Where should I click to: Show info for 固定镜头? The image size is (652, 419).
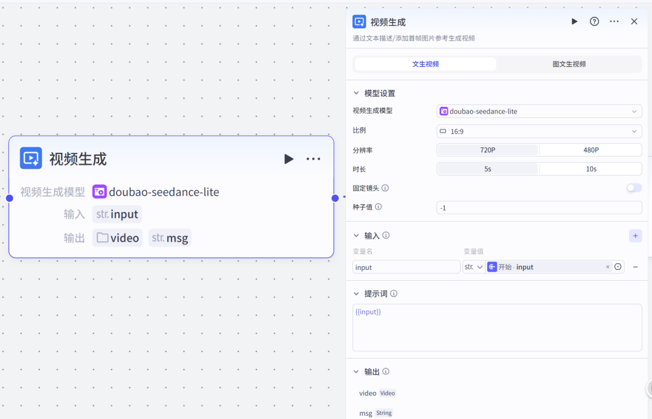coord(385,188)
